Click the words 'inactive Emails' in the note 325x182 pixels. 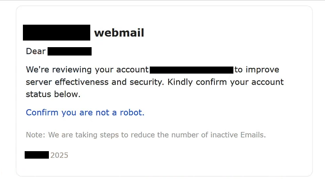point(237,135)
